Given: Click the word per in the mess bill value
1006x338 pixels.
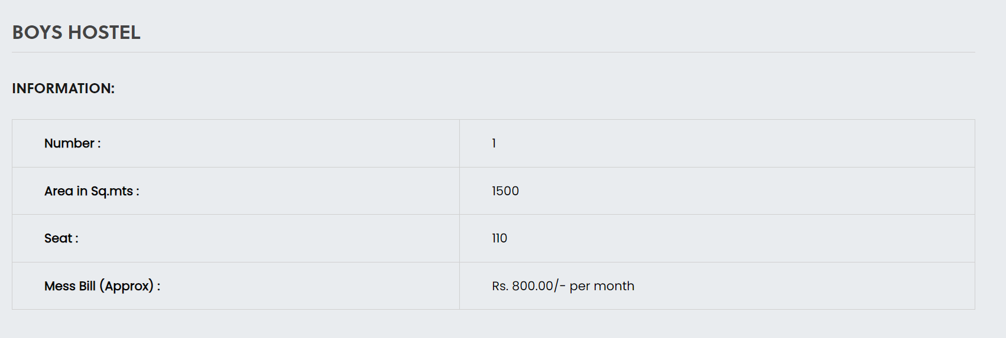Looking at the screenshot, I should point(579,286).
